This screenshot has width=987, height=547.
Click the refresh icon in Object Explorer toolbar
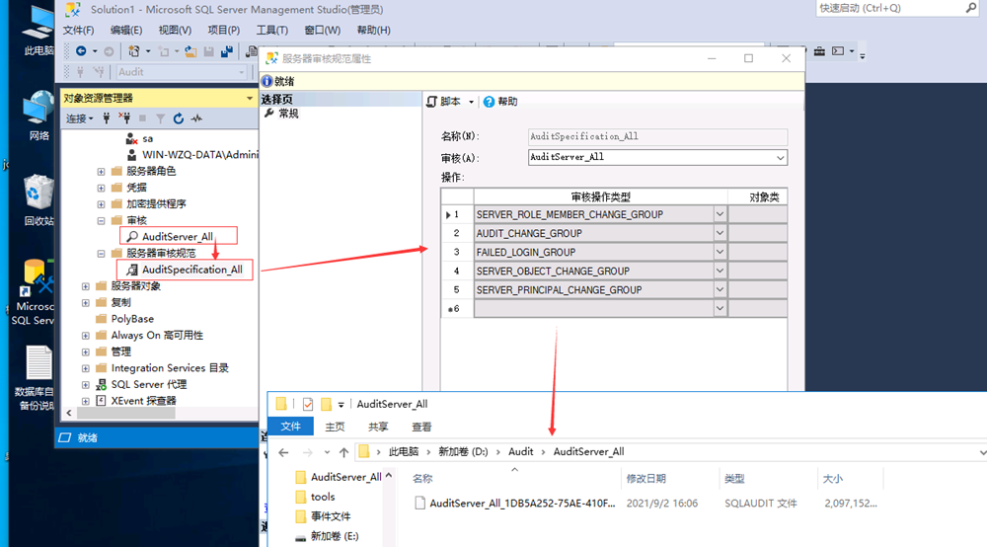pyautogui.click(x=178, y=118)
